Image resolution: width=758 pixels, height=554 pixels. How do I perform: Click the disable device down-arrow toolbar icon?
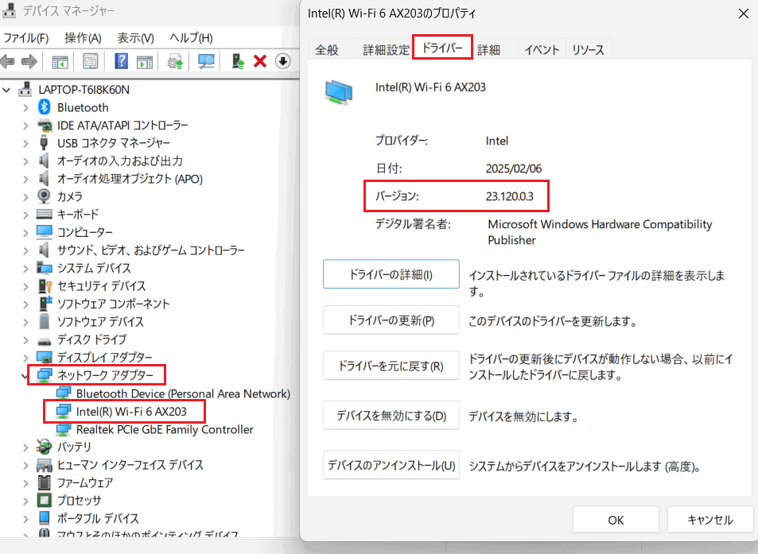point(283,61)
